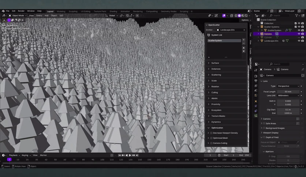Hide Landscape.004 in viewport with eye icon
This screenshot has width=306, height=177.
click(299, 41)
